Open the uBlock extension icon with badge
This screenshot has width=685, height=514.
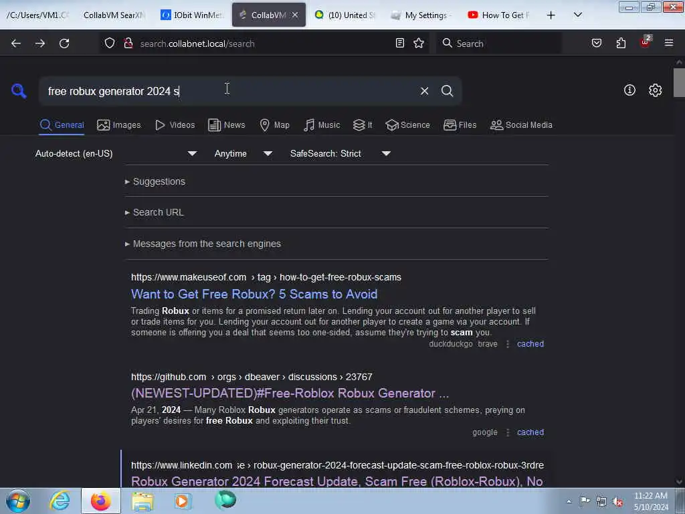(x=646, y=42)
